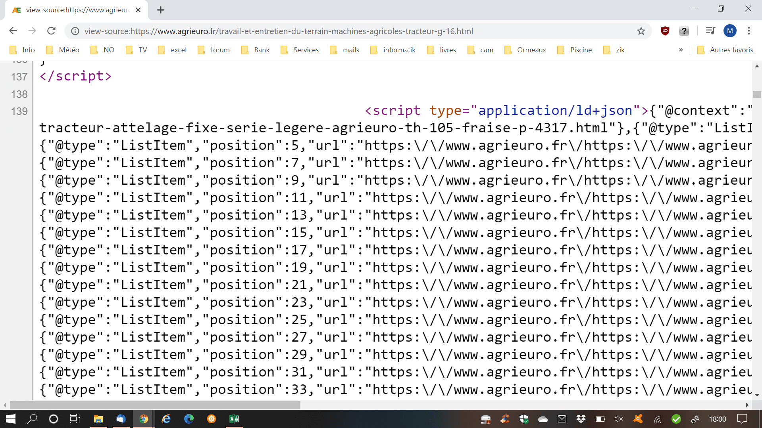Reload the view-source page

tap(51, 31)
